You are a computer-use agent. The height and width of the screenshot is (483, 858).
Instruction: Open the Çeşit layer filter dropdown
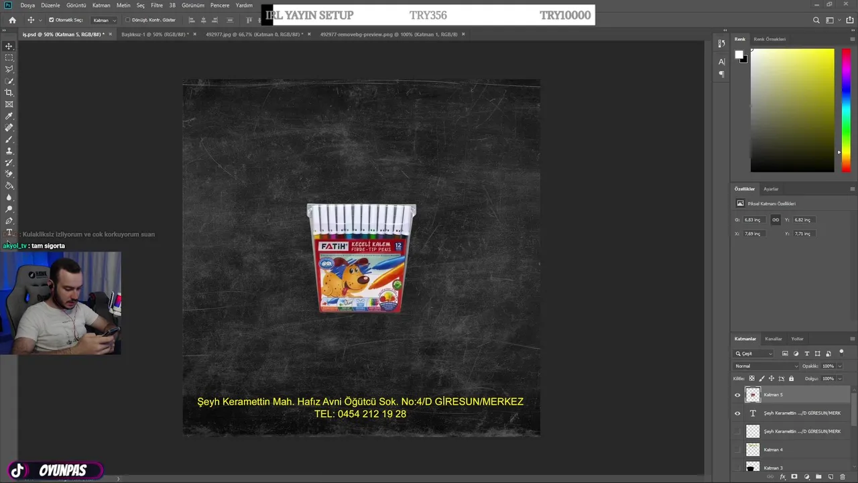tap(754, 354)
